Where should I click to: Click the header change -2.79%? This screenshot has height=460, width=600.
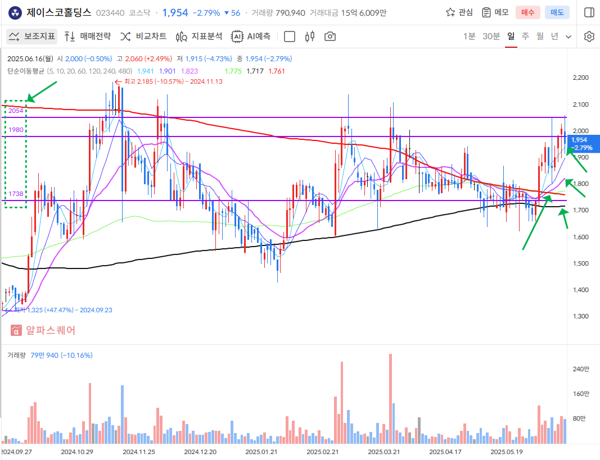(206, 13)
